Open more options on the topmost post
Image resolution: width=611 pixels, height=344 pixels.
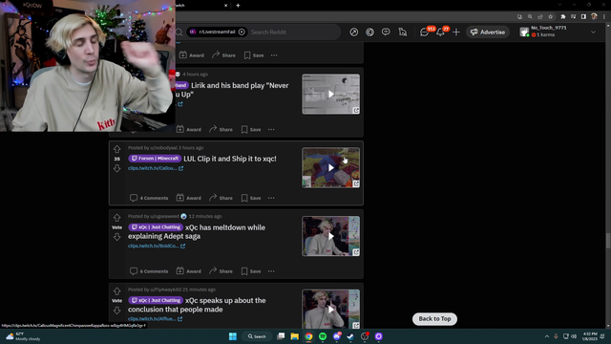pos(274,55)
